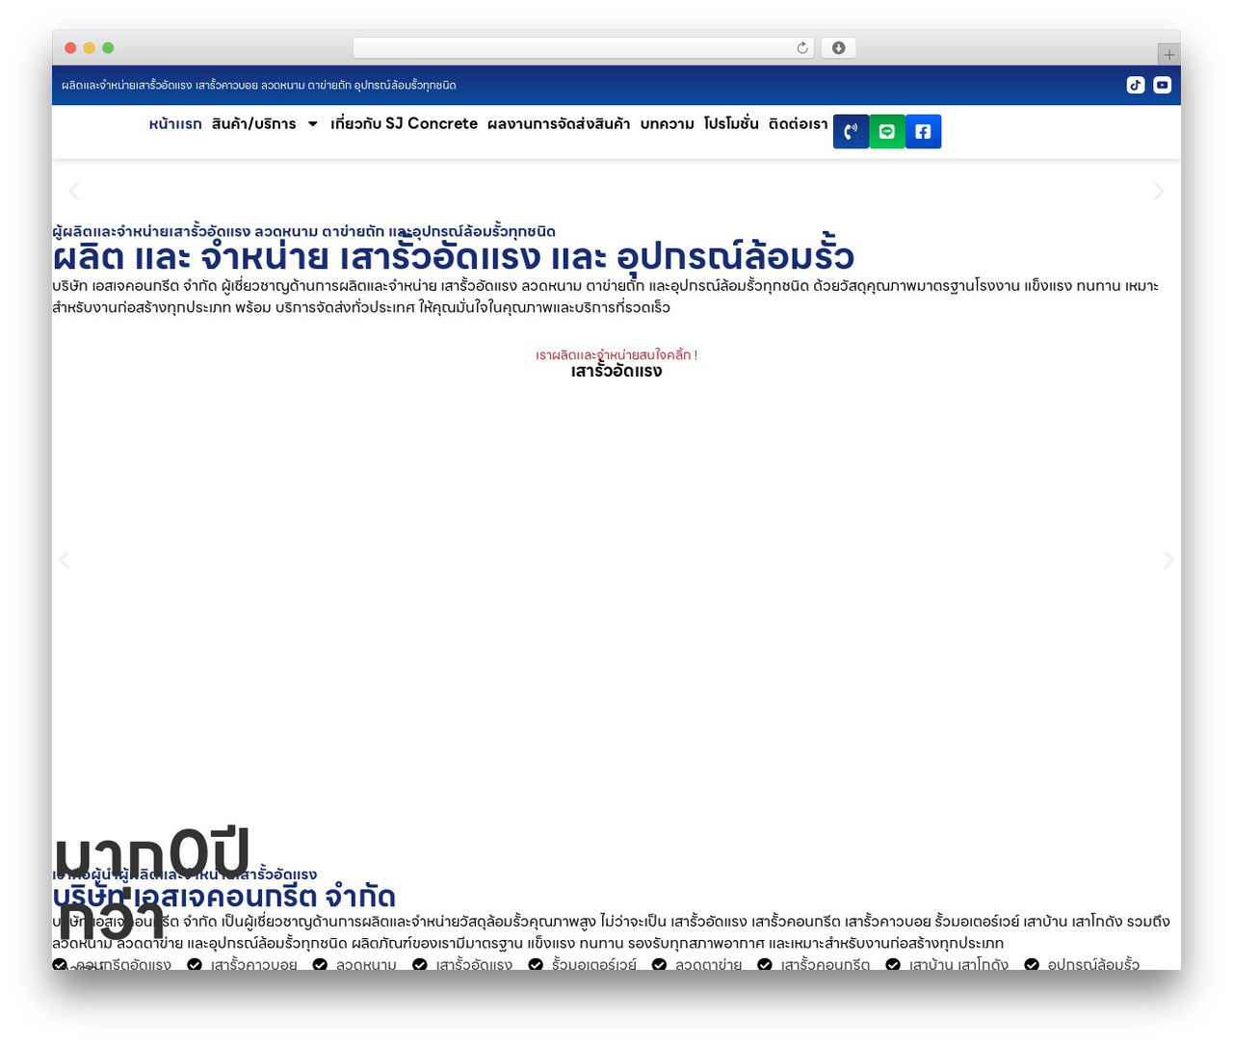Go to next slide in top banner
This screenshot has width=1233, height=1044.
pos(1159,191)
